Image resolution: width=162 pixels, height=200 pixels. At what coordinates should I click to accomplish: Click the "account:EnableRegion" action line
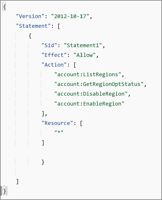pos(89,104)
